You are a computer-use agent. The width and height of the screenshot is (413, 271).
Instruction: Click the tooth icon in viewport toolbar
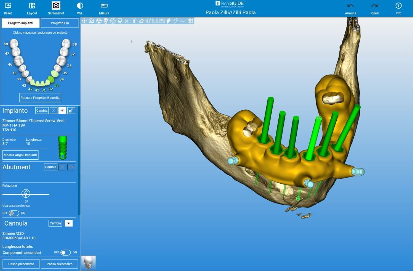click(x=120, y=21)
